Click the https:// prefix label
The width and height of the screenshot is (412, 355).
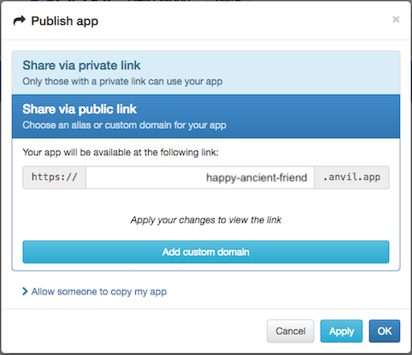pos(55,177)
